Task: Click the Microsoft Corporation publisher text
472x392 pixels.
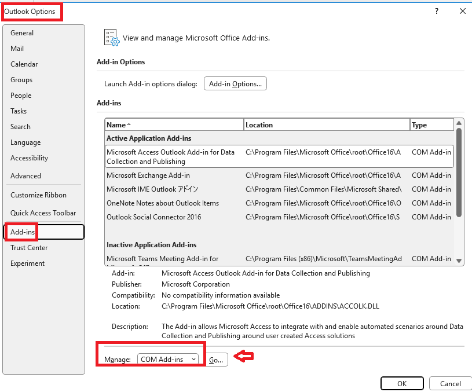Action: 196,284
